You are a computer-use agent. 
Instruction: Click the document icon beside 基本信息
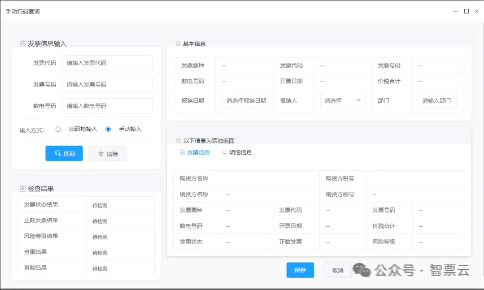pos(178,43)
